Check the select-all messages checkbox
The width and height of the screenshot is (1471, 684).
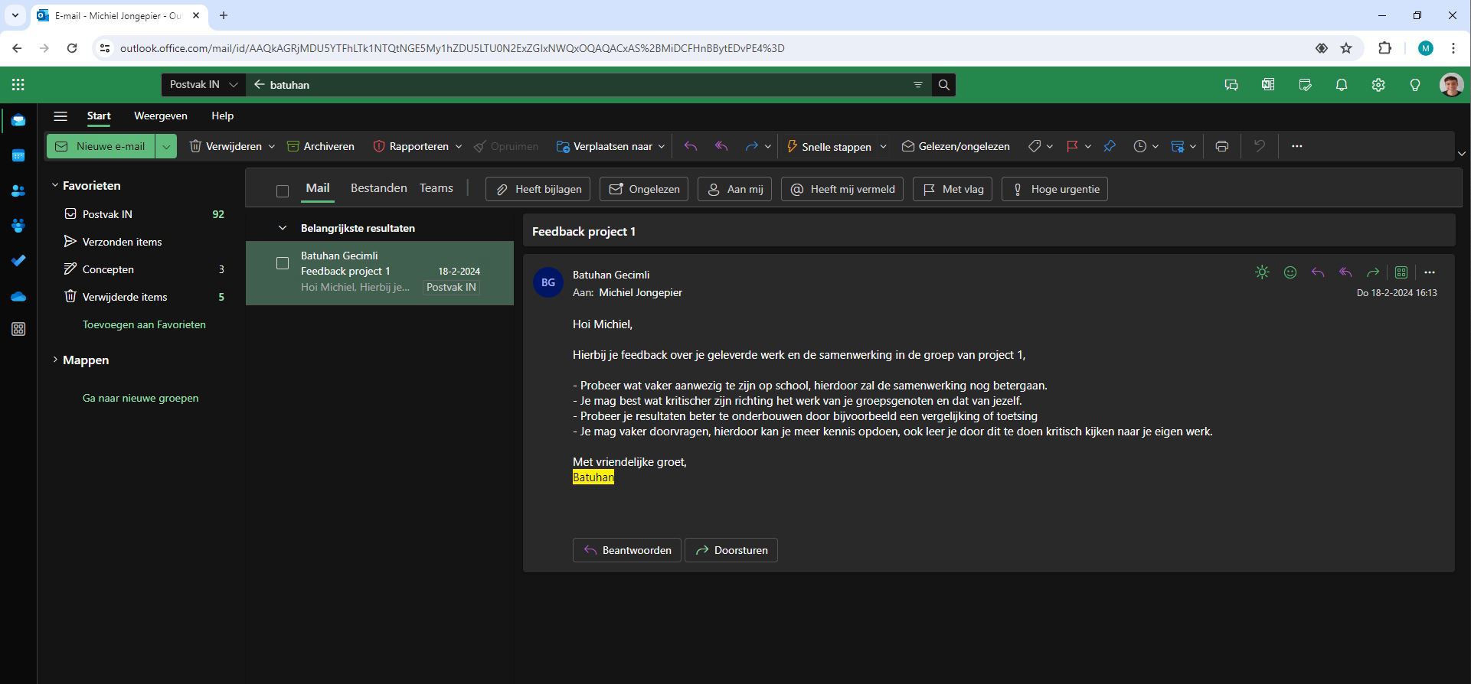283,191
